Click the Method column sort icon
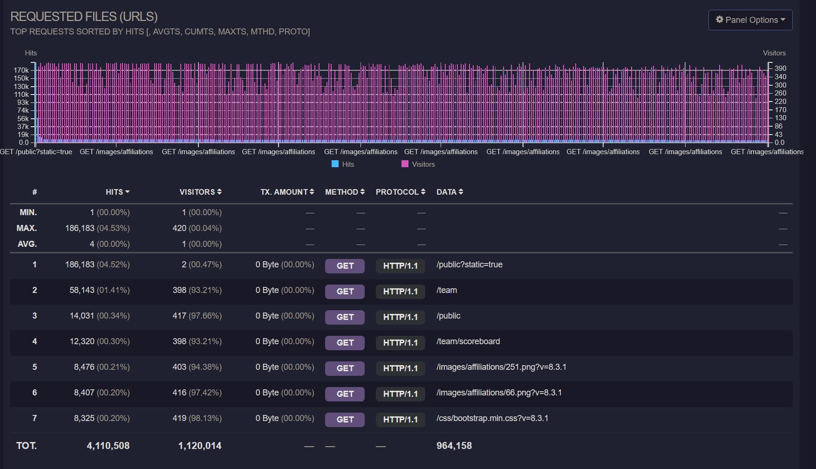 point(362,192)
